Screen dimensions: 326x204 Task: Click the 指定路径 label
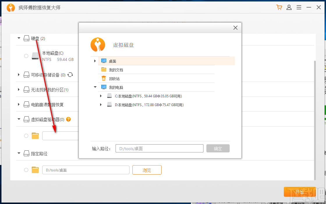pyautogui.click(x=39, y=154)
